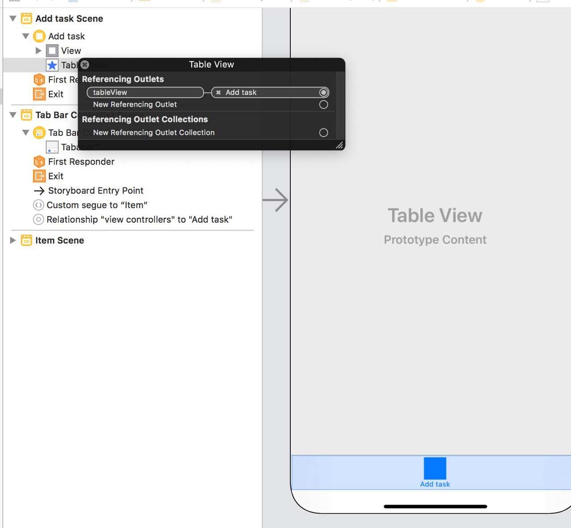The width and height of the screenshot is (571, 528).
Task: Click the popup resize grip corner
Action: coord(339,145)
